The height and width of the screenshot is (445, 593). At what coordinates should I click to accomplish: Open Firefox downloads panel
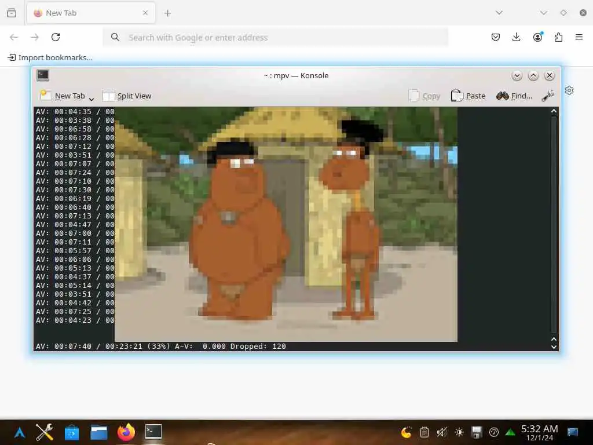pos(516,37)
